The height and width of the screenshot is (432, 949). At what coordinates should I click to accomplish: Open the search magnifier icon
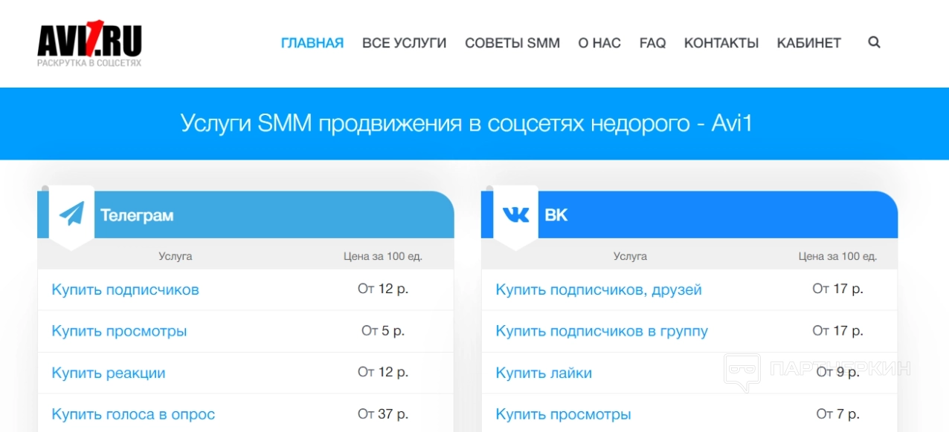click(874, 42)
